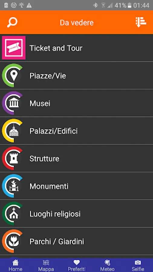This screenshot has height=272, width=153.
Task: Tap the purple Musei museum icon
Action: tap(12, 103)
